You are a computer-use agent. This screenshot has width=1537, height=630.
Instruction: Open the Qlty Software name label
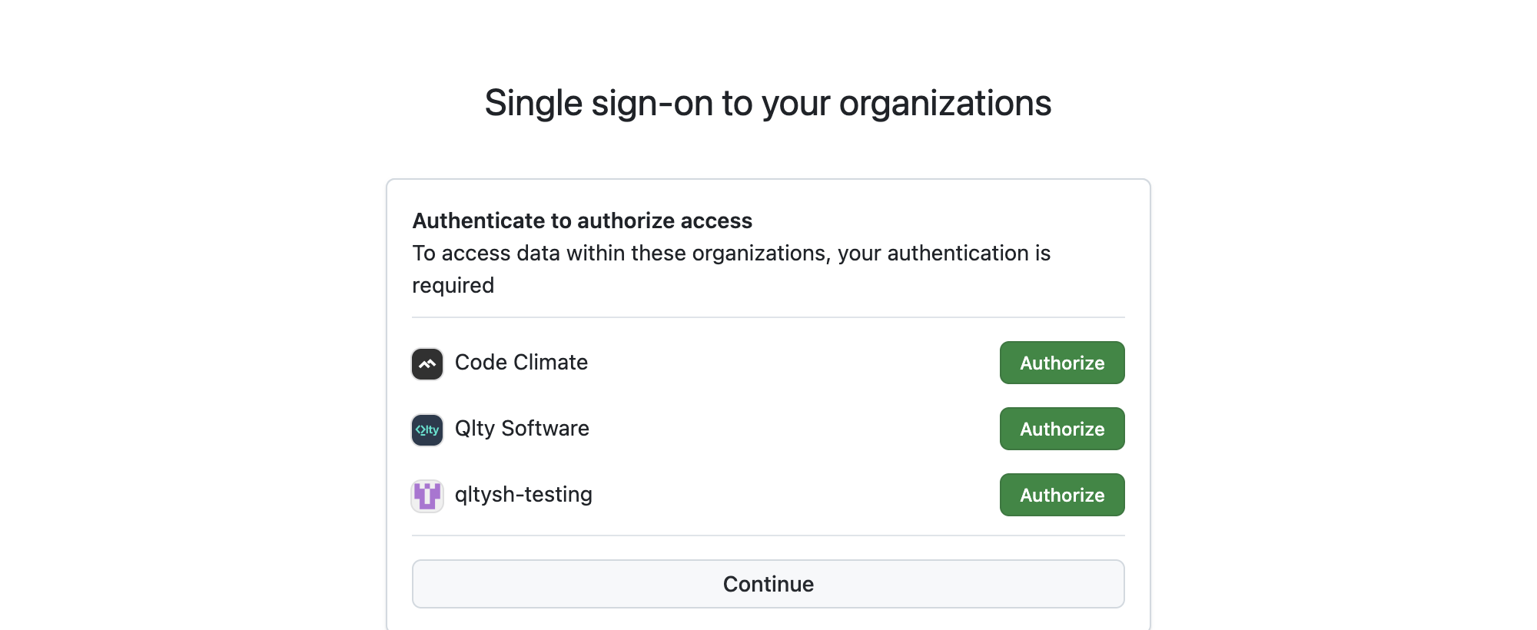[x=523, y=429]
